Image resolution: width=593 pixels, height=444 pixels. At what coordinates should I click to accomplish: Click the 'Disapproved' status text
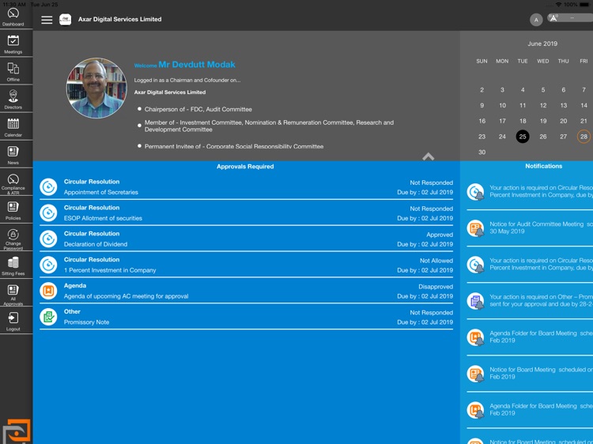point(436,287)
